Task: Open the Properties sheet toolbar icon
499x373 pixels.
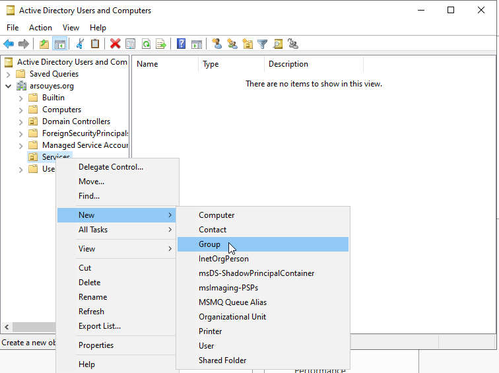Action: click(x=130, y=44)
